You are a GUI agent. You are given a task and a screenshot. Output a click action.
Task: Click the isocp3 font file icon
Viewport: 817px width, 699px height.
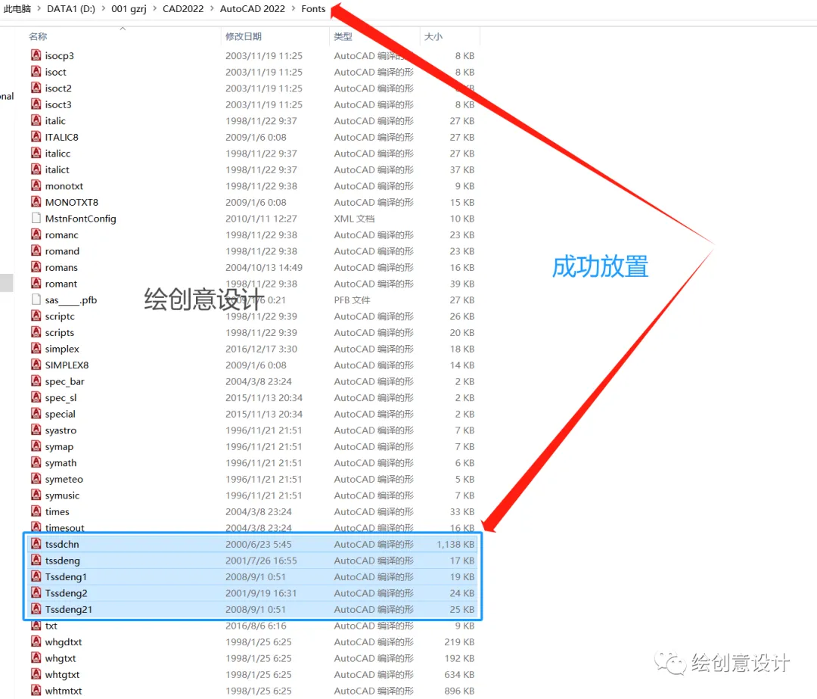tap(36, 54)
